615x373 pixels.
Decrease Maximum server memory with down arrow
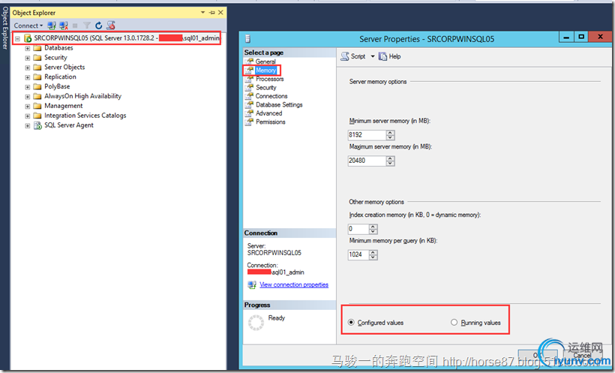[x=390, y=164]
